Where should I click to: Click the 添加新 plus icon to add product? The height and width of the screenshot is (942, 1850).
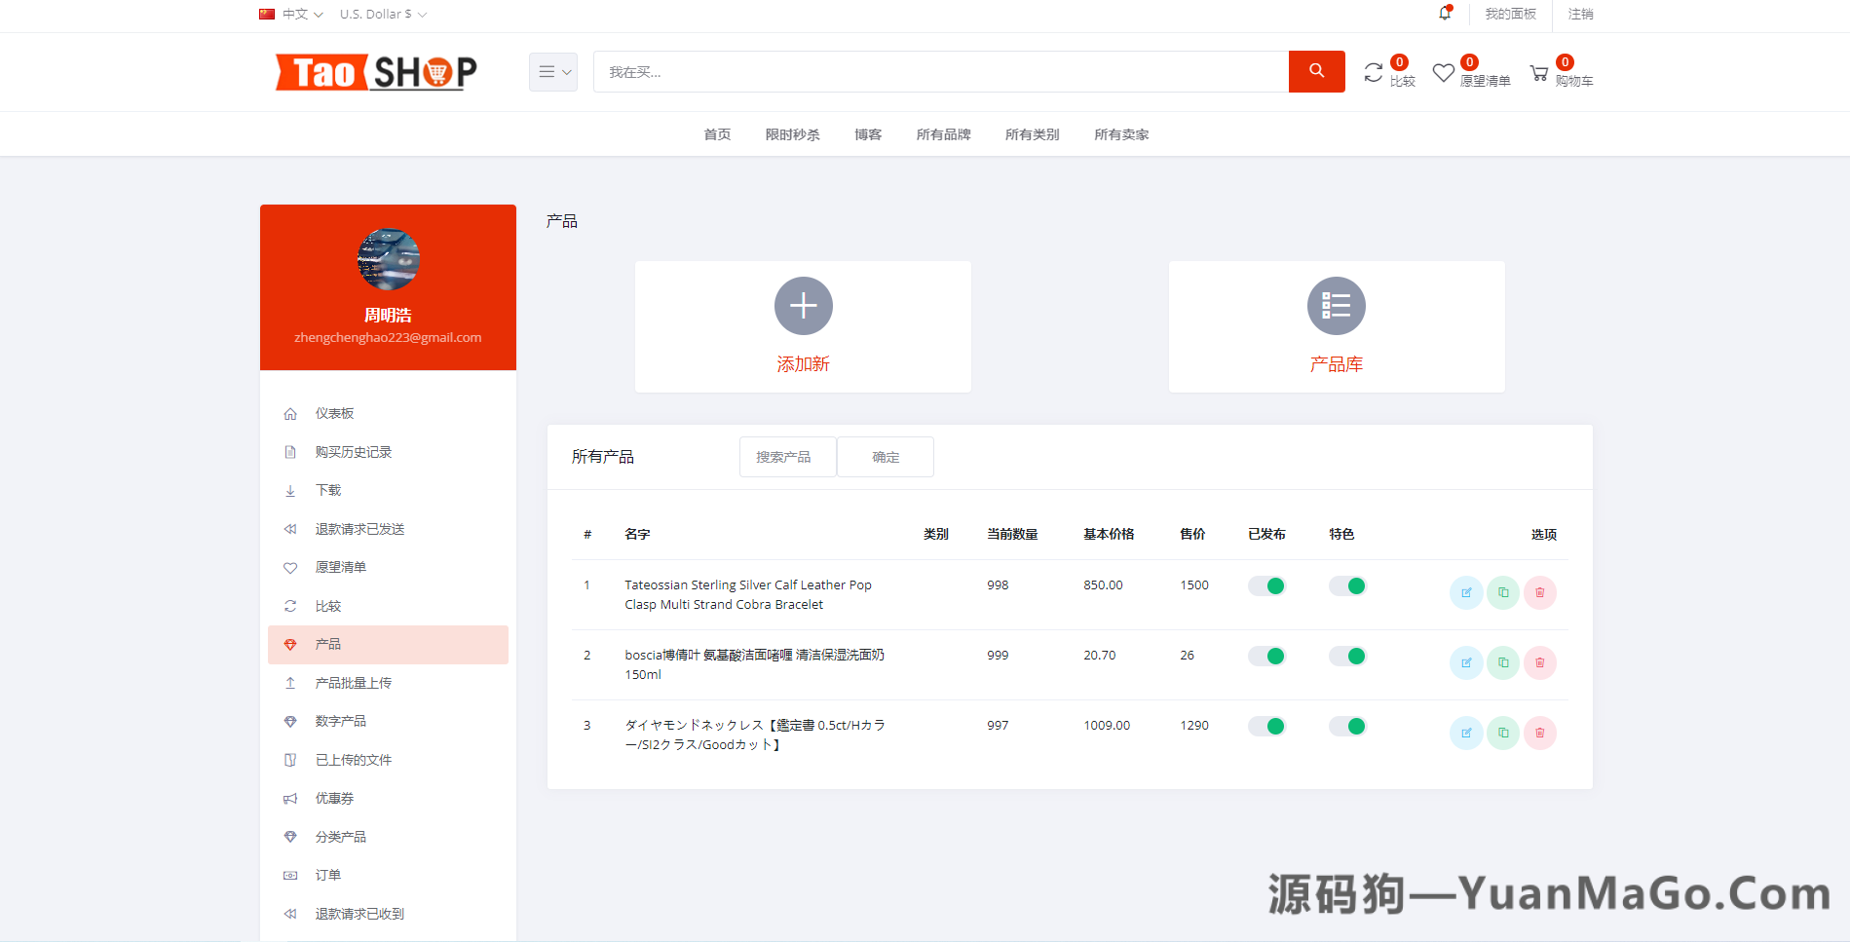(803, 305)
